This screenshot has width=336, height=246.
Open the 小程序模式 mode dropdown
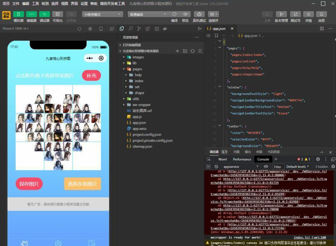click(x=102, y=14)
